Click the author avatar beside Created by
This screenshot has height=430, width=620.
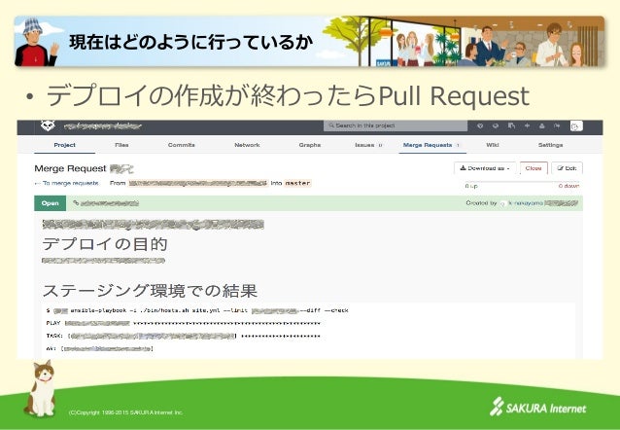(503, 203)
